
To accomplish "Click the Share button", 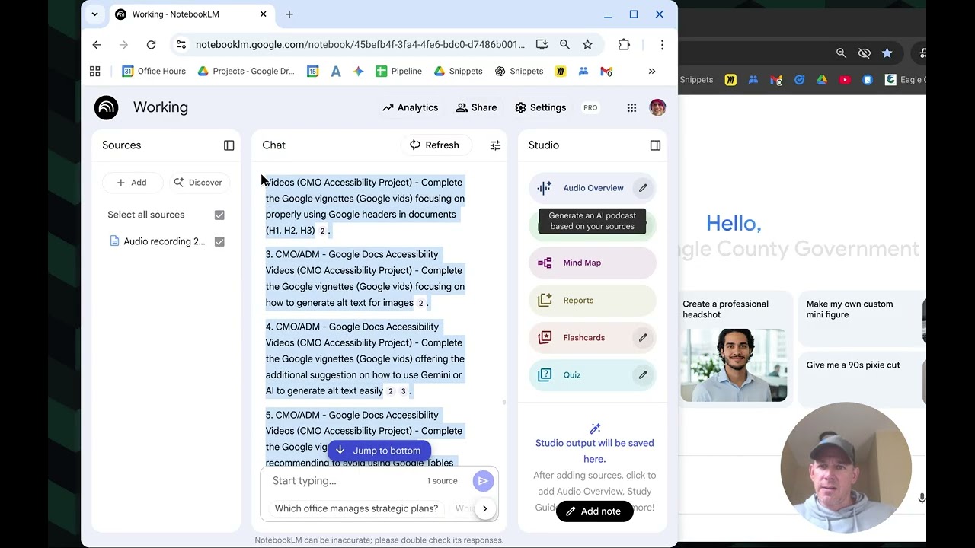I will 476,107.
